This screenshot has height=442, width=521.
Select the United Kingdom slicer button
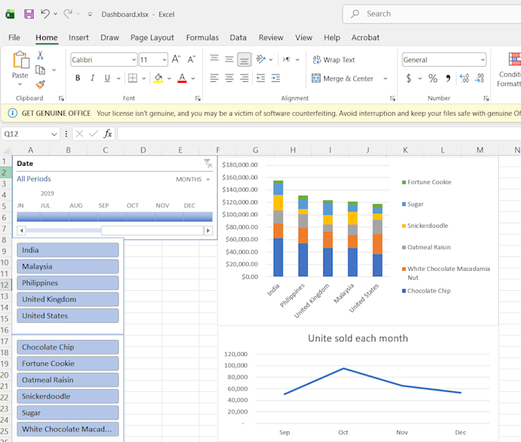coord(67,299)
